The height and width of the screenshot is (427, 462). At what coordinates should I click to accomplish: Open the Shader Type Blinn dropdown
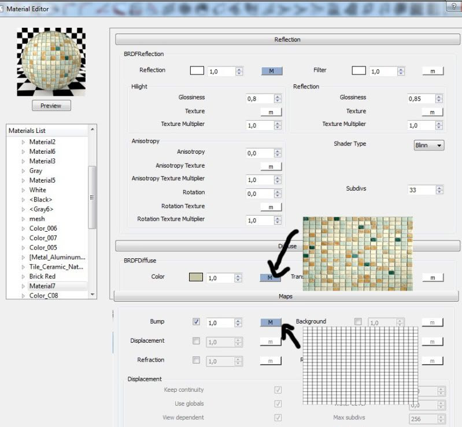(x=429, y=145)
